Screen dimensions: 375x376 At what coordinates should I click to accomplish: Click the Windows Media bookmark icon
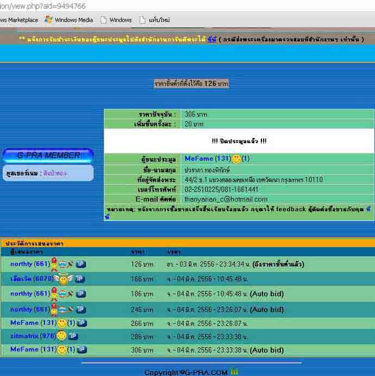pos(48,20)
